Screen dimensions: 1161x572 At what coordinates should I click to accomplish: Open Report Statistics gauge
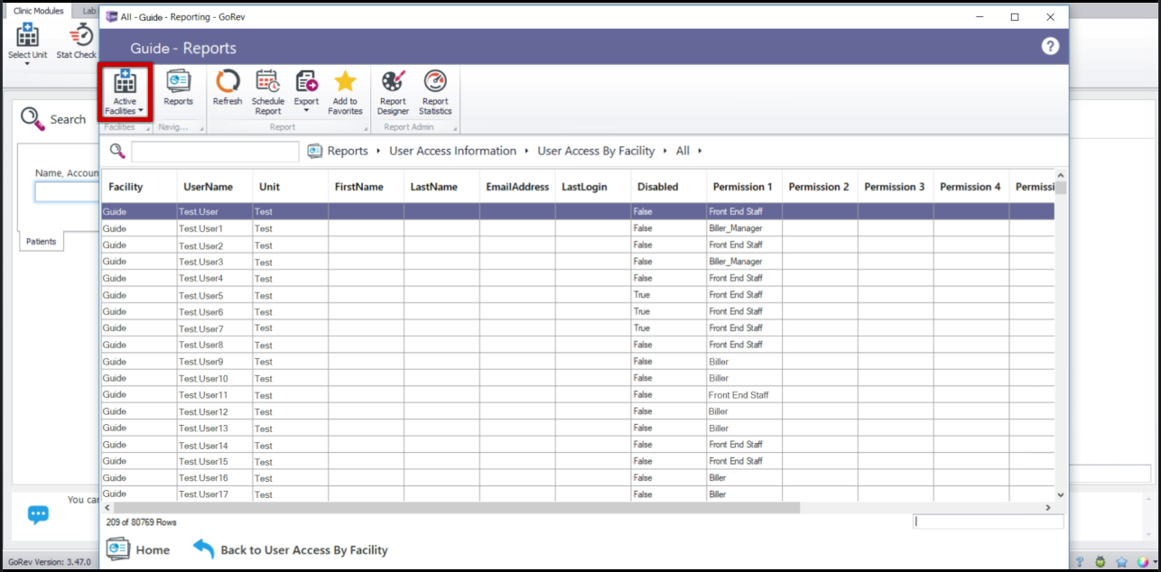coord(435,93)
